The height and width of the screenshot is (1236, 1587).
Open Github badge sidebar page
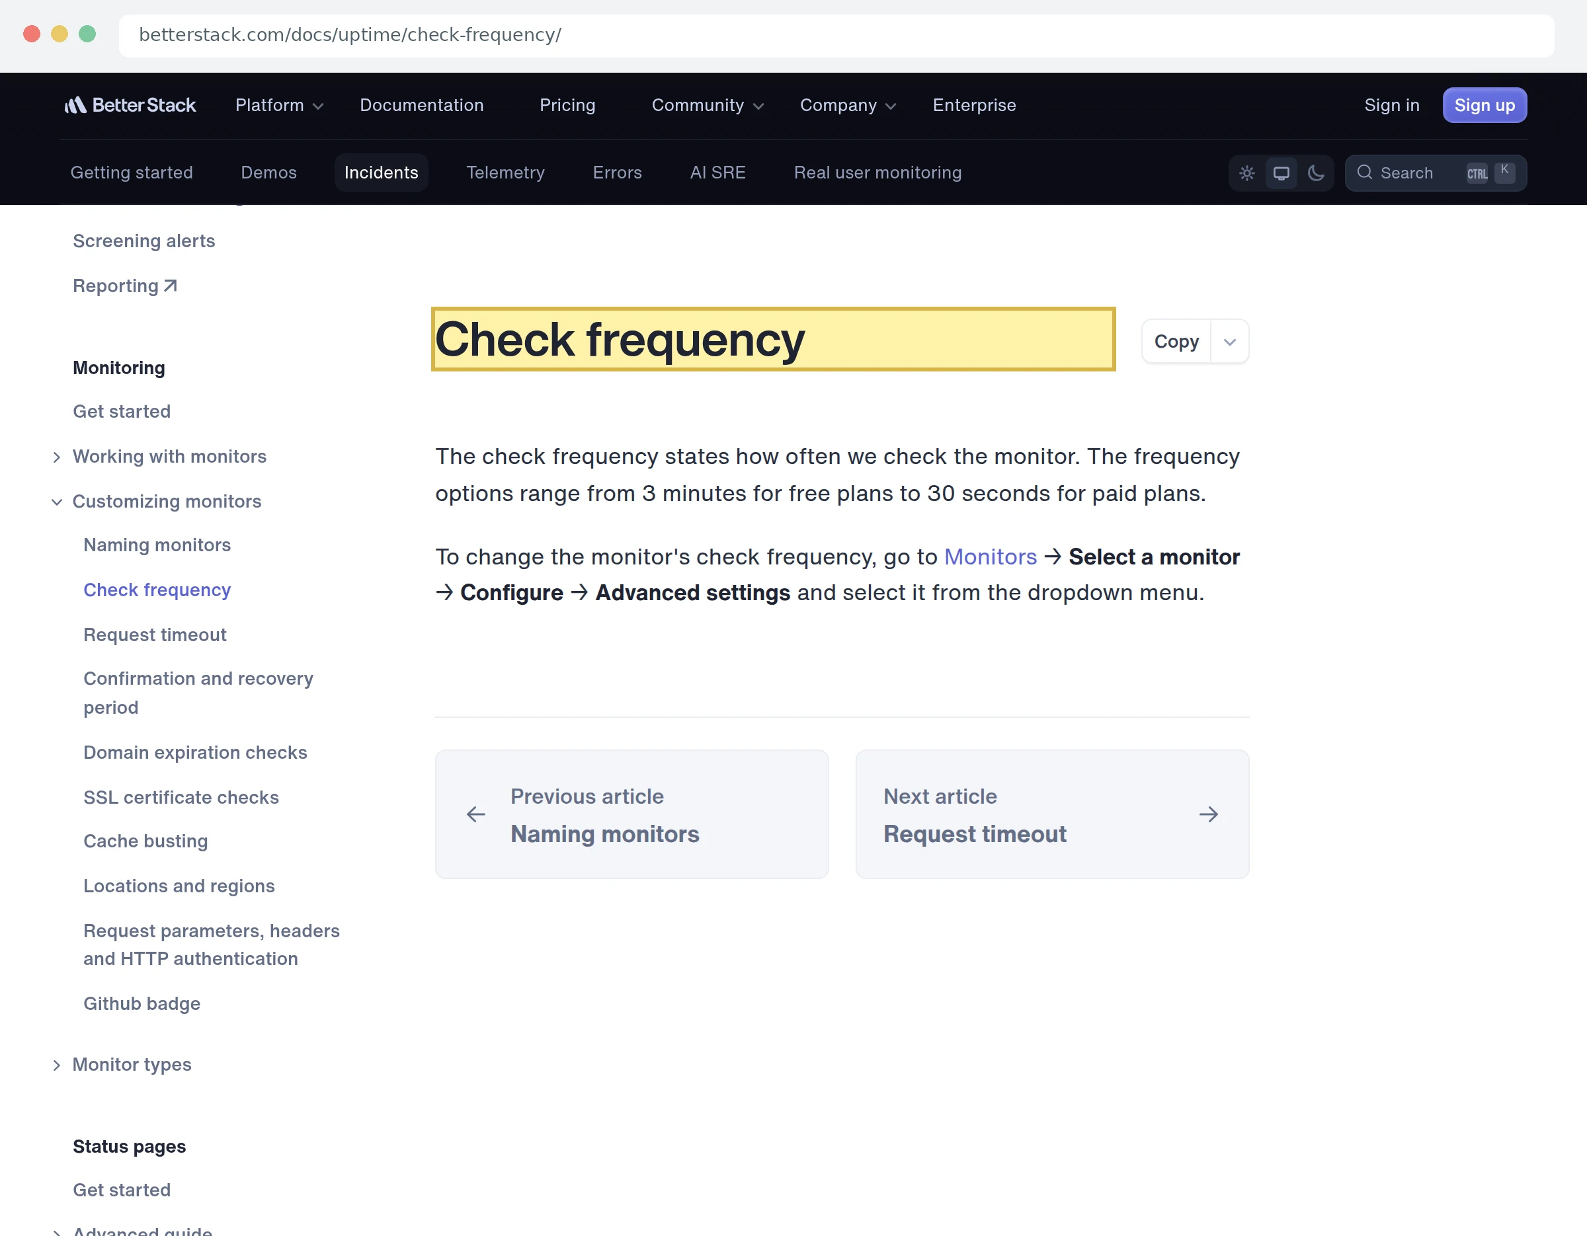[142, 1005]
